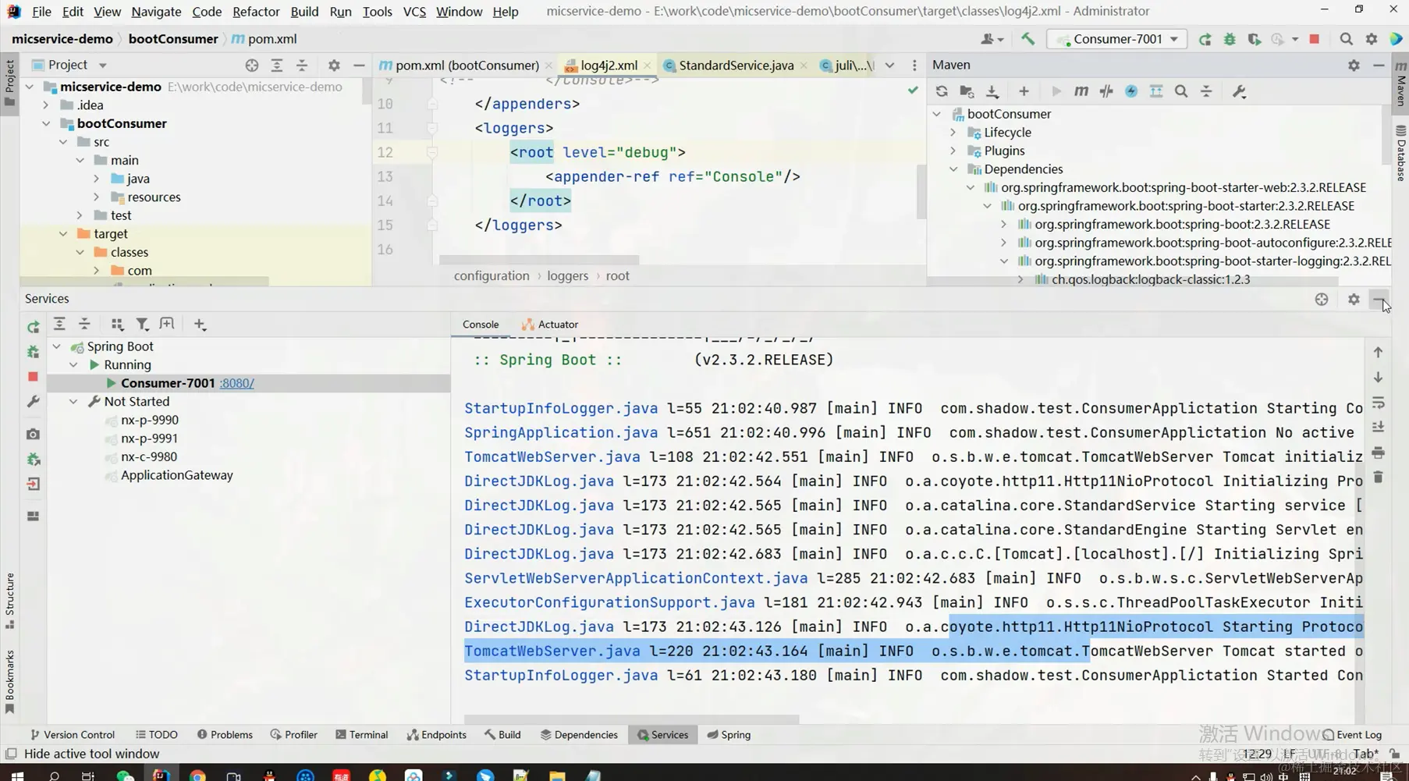Open Windows Start button
The image size is (1409, 781).
pos(16,776)
